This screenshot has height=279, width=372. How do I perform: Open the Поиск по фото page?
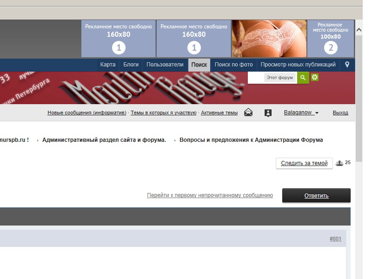[233, 65]
